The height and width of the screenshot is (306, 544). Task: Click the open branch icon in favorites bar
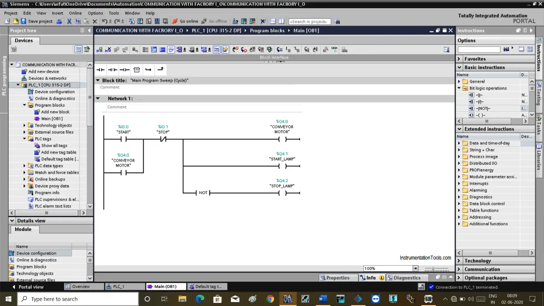pos(148,69)
